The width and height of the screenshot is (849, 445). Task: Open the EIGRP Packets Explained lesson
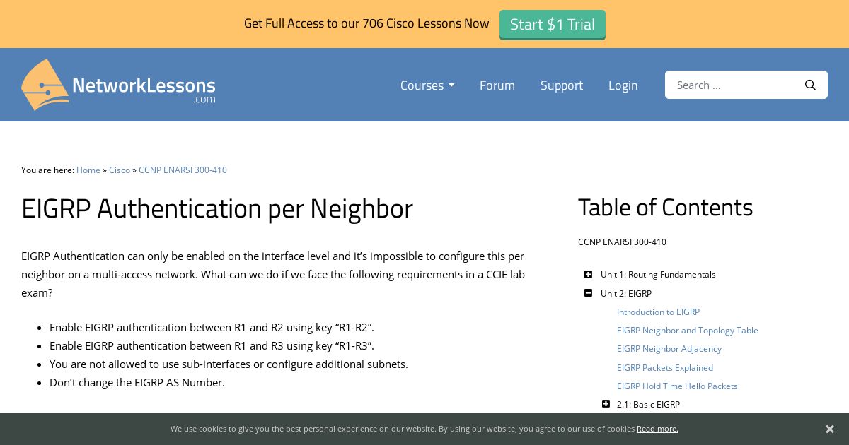[x=665, y=367]
